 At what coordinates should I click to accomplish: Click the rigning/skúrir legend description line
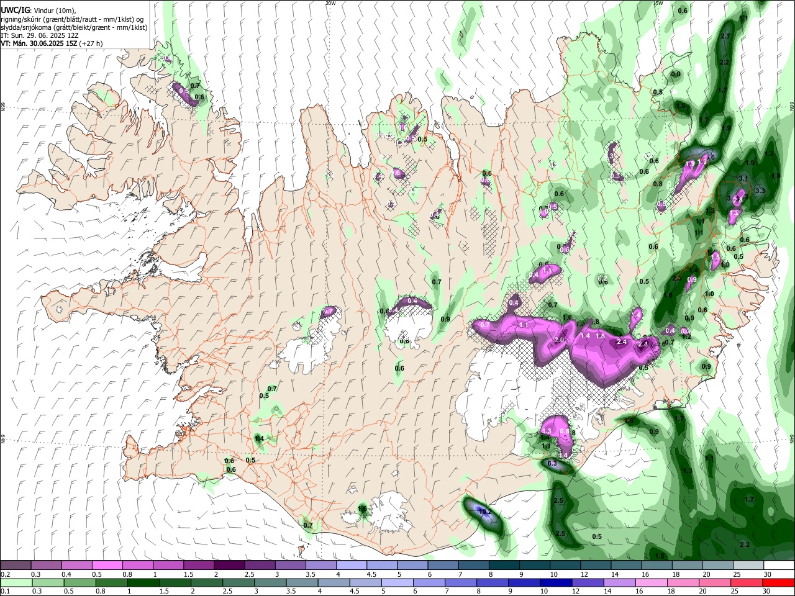73,19
